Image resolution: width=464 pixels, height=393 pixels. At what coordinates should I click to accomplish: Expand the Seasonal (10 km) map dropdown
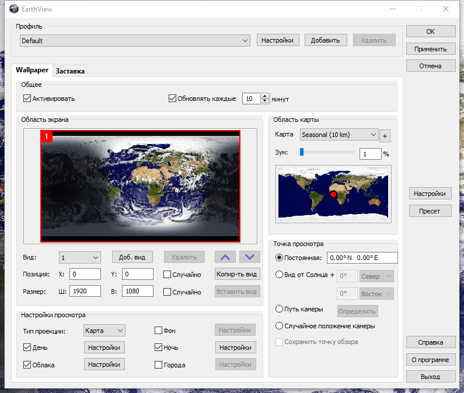339,135
